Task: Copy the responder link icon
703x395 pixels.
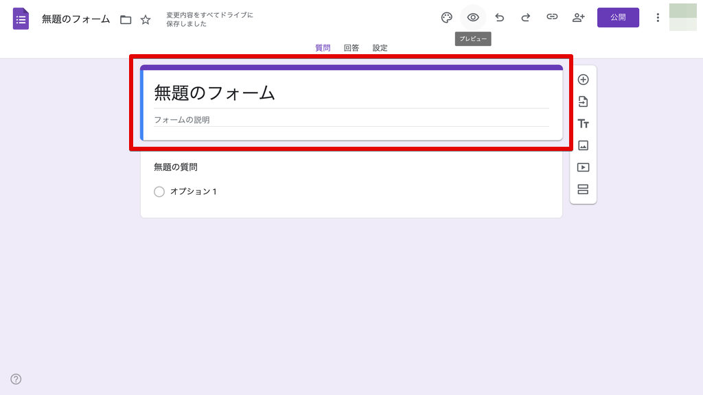Action: pos(552,18)
